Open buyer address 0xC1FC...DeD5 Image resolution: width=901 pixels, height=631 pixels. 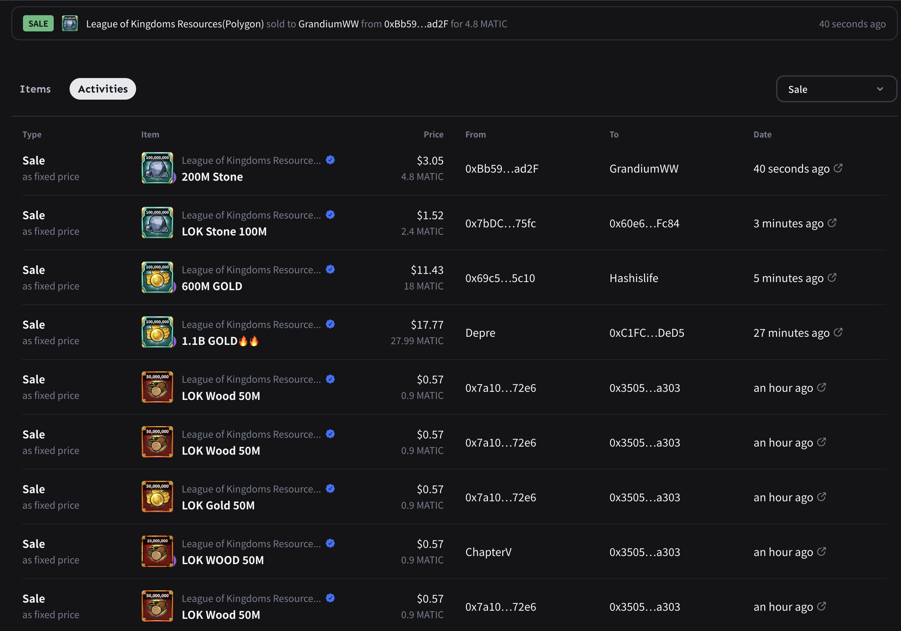(647, 333)
